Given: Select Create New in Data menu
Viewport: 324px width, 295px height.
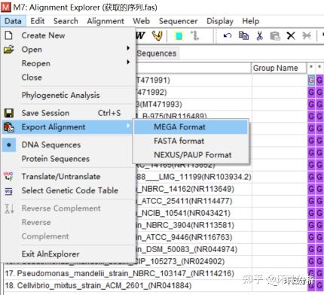Looking at the screenshot, I should (43, 35).
